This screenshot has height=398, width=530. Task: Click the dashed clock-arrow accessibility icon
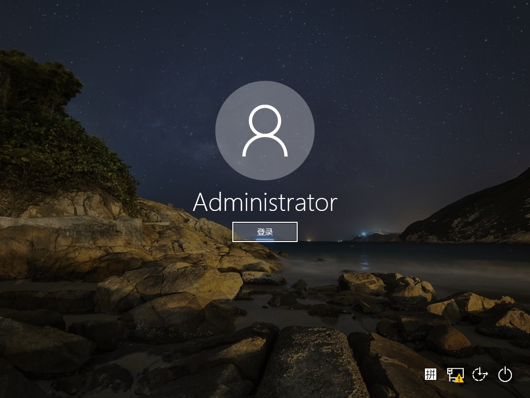coord(480,375)
